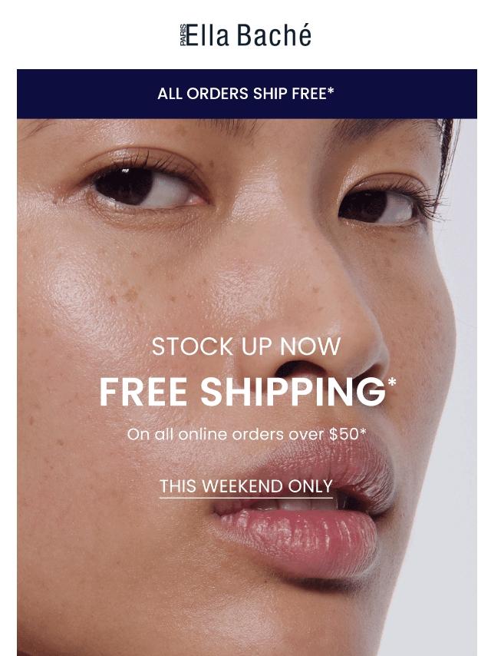Screen dimensions: 491x656
Task: Click the Ella Baché logo
Action: (x=245, y=35)
